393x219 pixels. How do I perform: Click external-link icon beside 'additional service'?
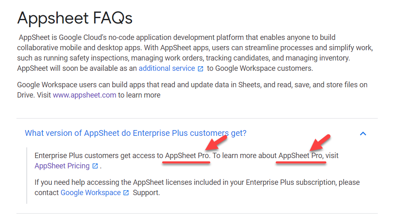[200, 69]
